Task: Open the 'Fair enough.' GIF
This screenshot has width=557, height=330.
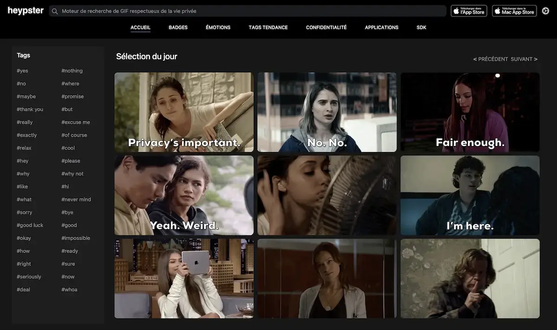Action: [x=470, y=112]
